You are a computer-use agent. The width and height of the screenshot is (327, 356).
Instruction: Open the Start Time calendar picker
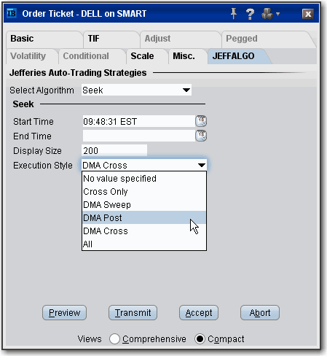click(201, 121)
